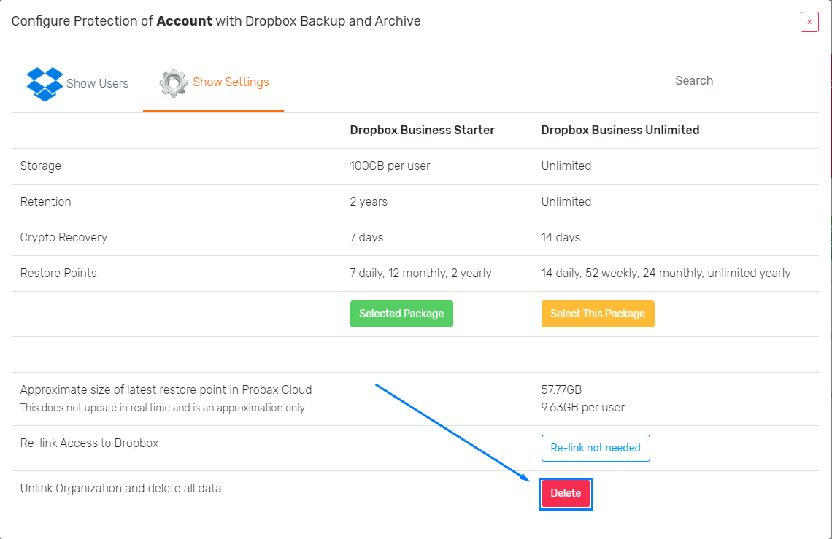Click the real-time approximation disclaimer text
This screenshot has width=832, height=539.
(162, 408)
